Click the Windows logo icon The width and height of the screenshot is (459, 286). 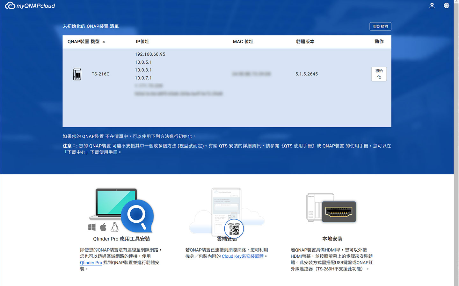pyautogui.click(x=92, y=227)
